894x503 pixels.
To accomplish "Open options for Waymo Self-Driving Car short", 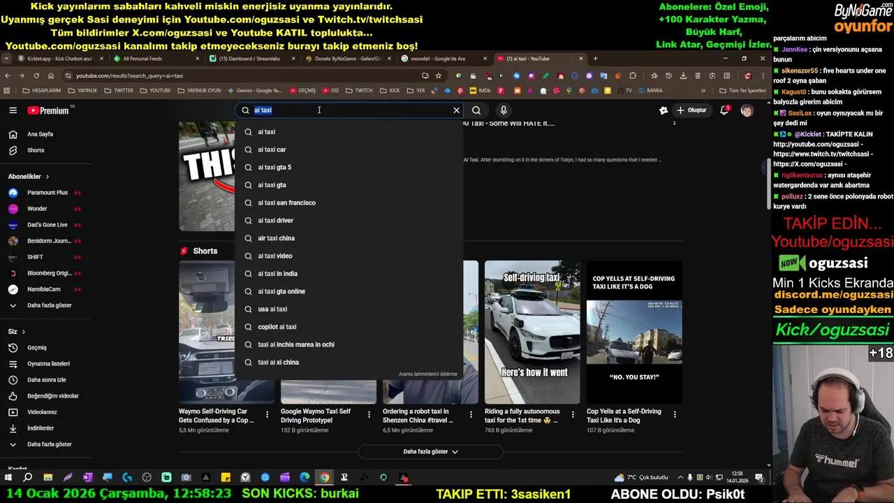I will tap(267, 415).
